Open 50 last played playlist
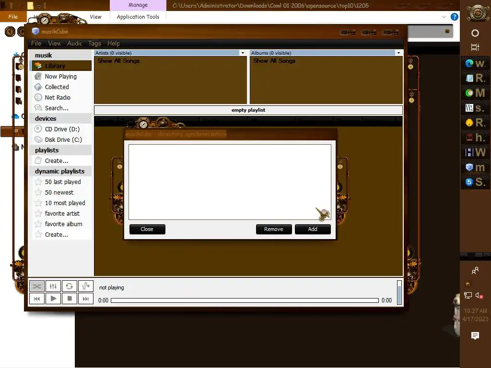The width and height of the screenshot is (491, 368). pyautogui.click(x=62, y=182)
